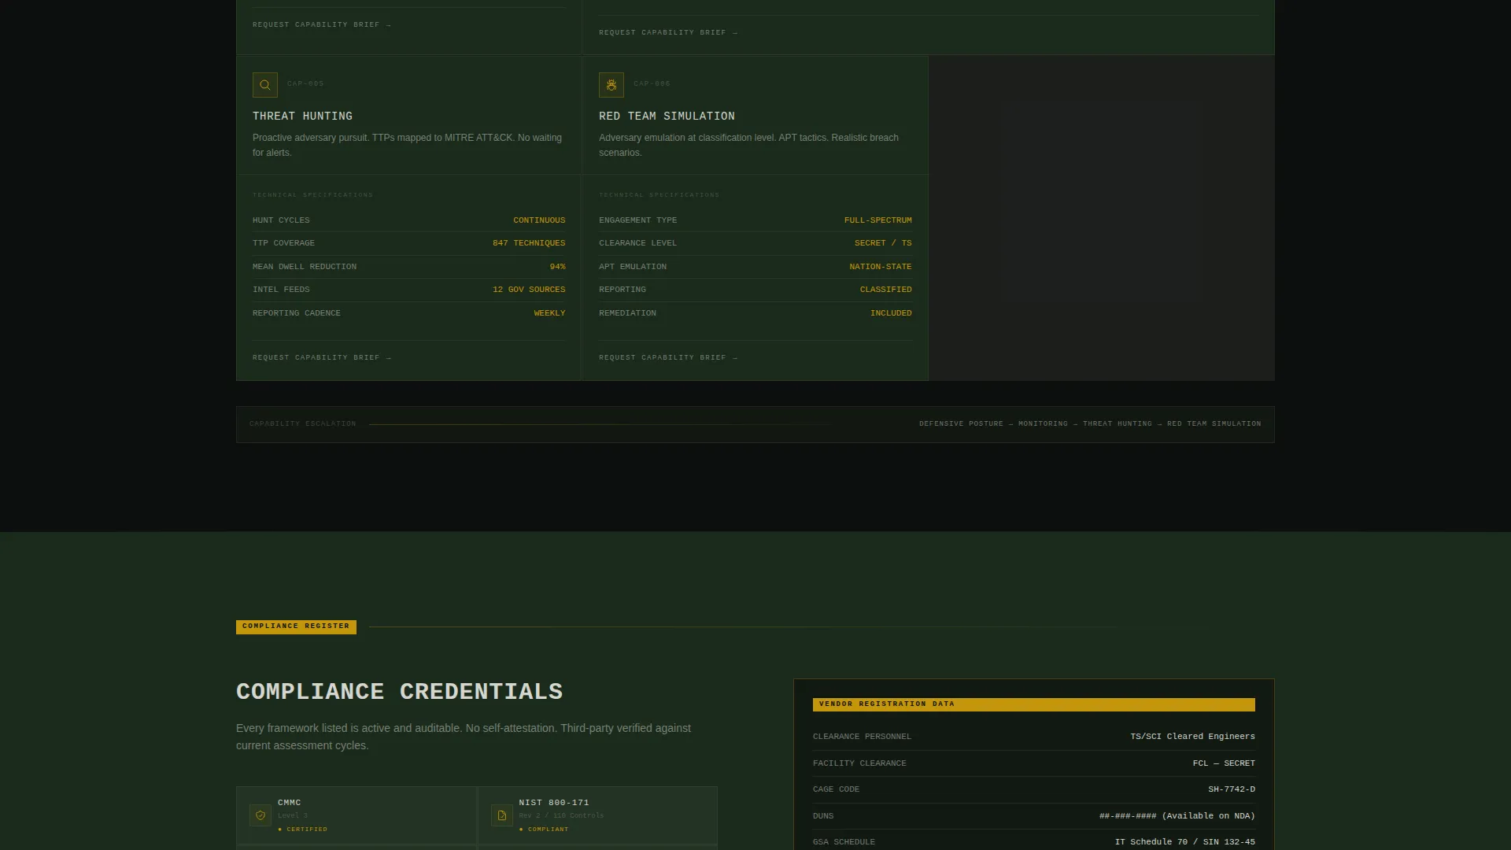
Task: Click the REMEDIATION row label
Action: [627, 313]
